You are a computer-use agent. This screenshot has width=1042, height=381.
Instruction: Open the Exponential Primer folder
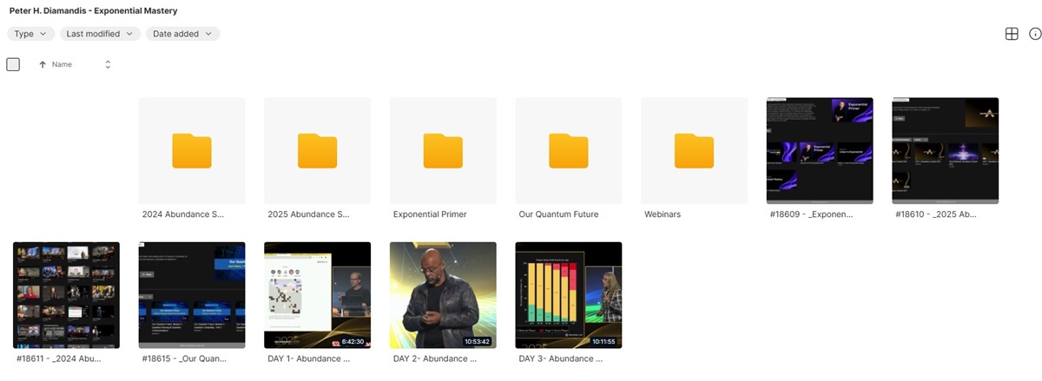(x=443, y=151)
